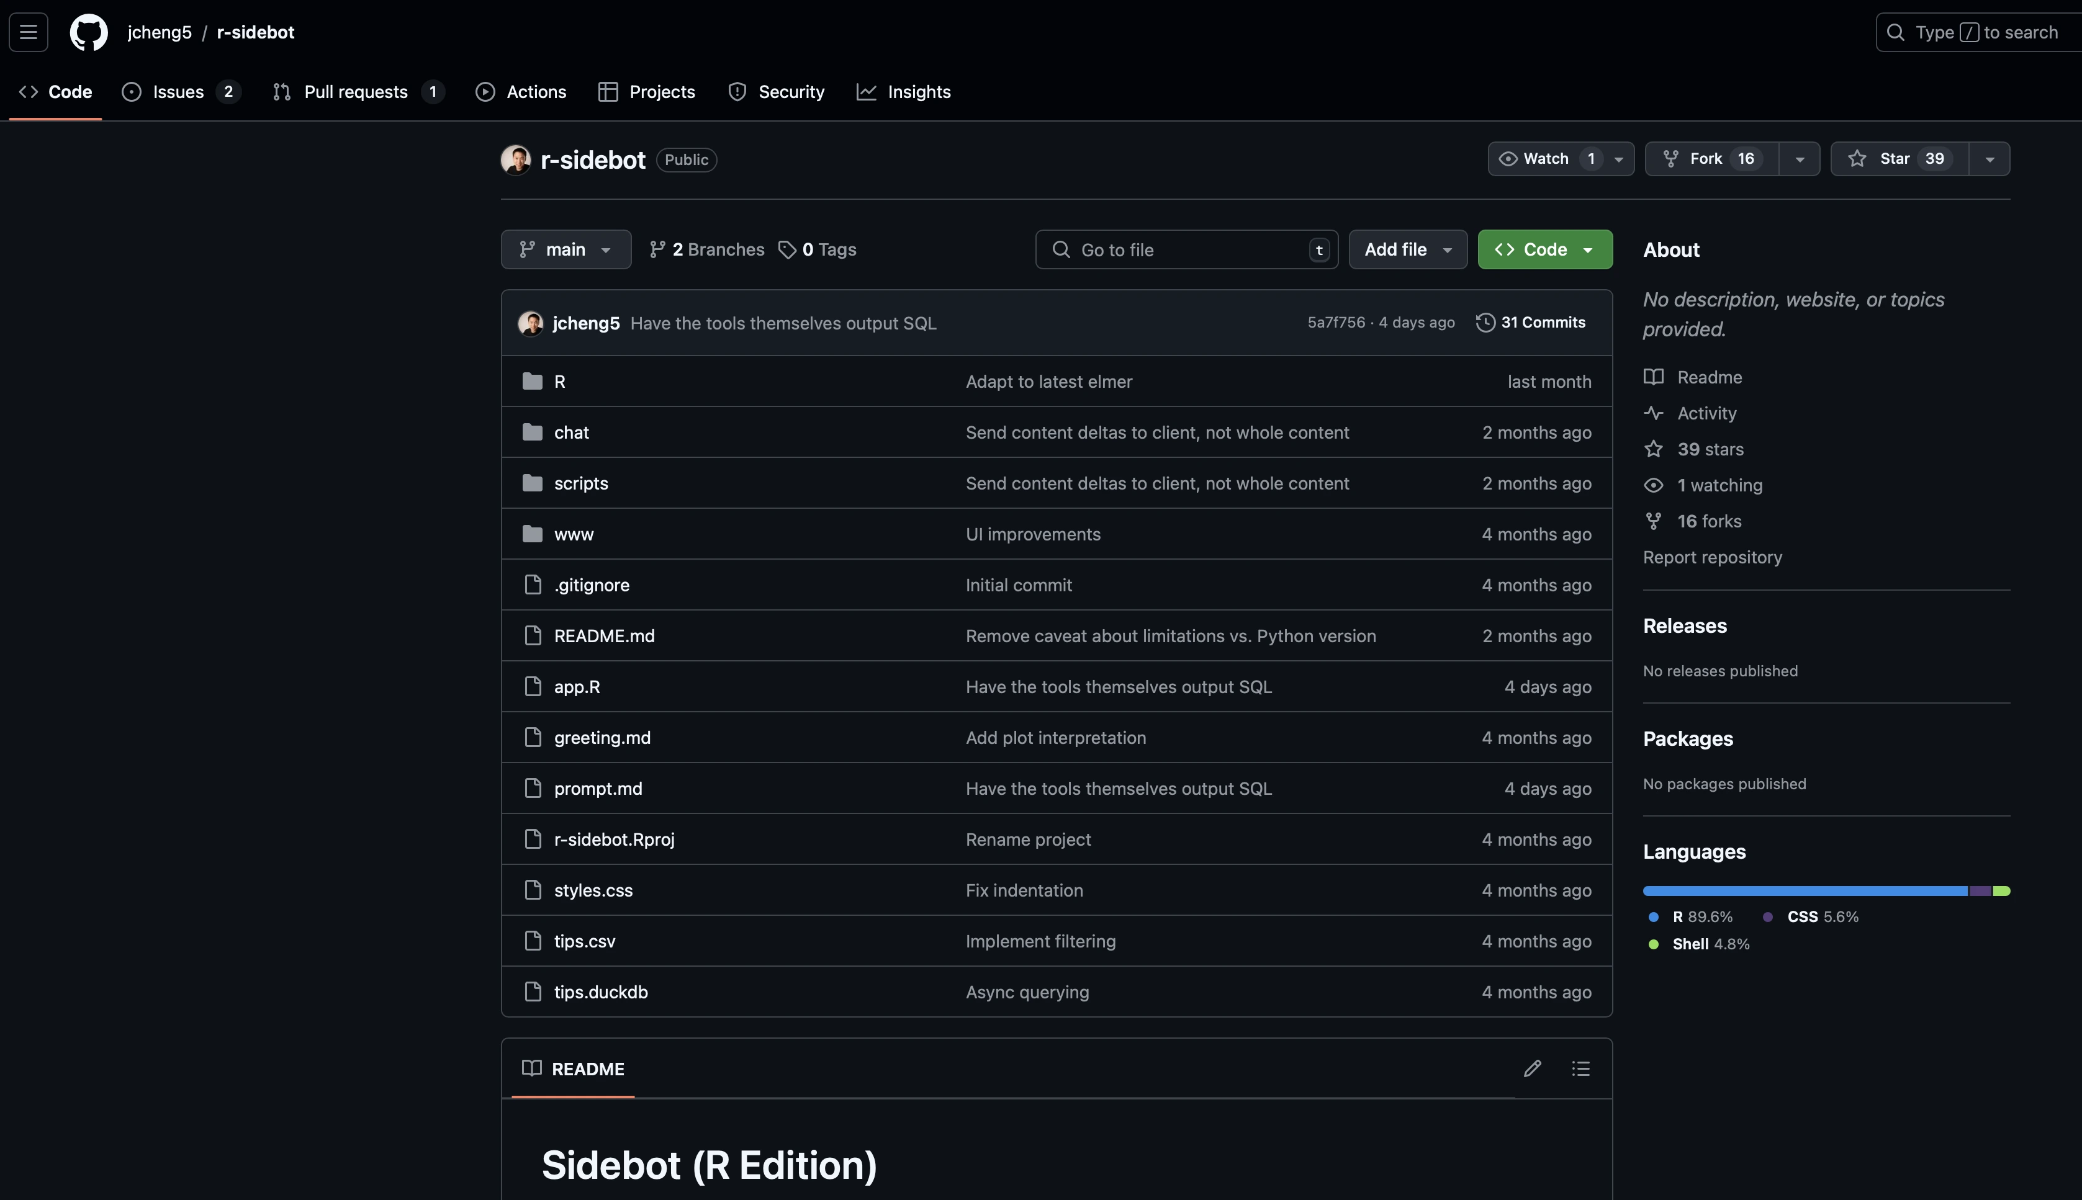Star the r-sidebot repository

tap(1899, 159)
